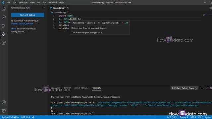The image size is (212, 119).
Task: Change the CRLF end of line sequence
Action: pyautogui.click(x=200, y=117)
